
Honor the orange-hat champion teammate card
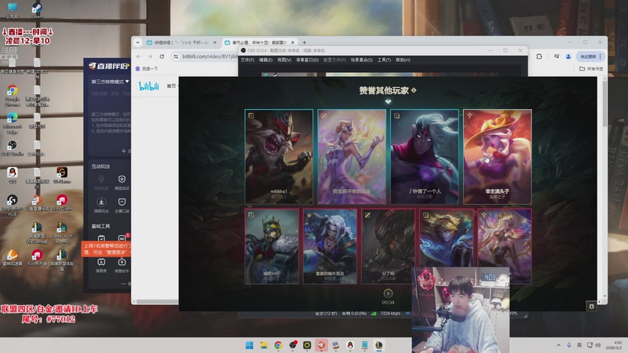coord(498,156)
